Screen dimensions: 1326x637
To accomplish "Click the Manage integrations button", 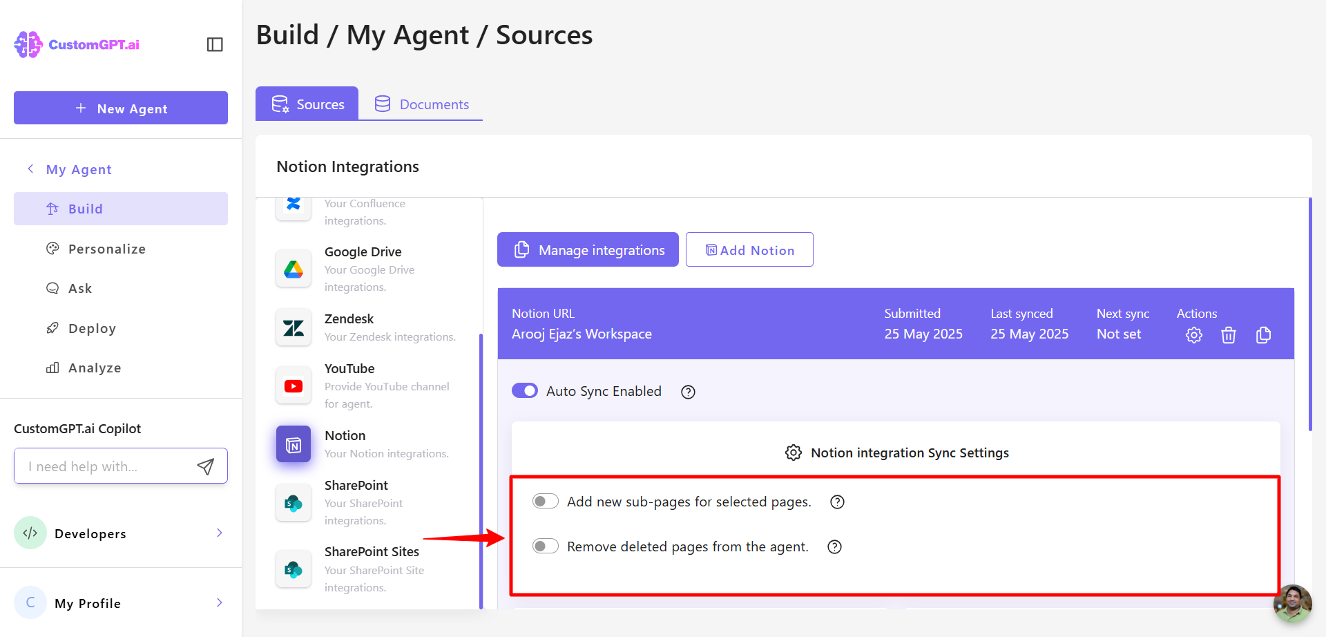I will (588, 249).
